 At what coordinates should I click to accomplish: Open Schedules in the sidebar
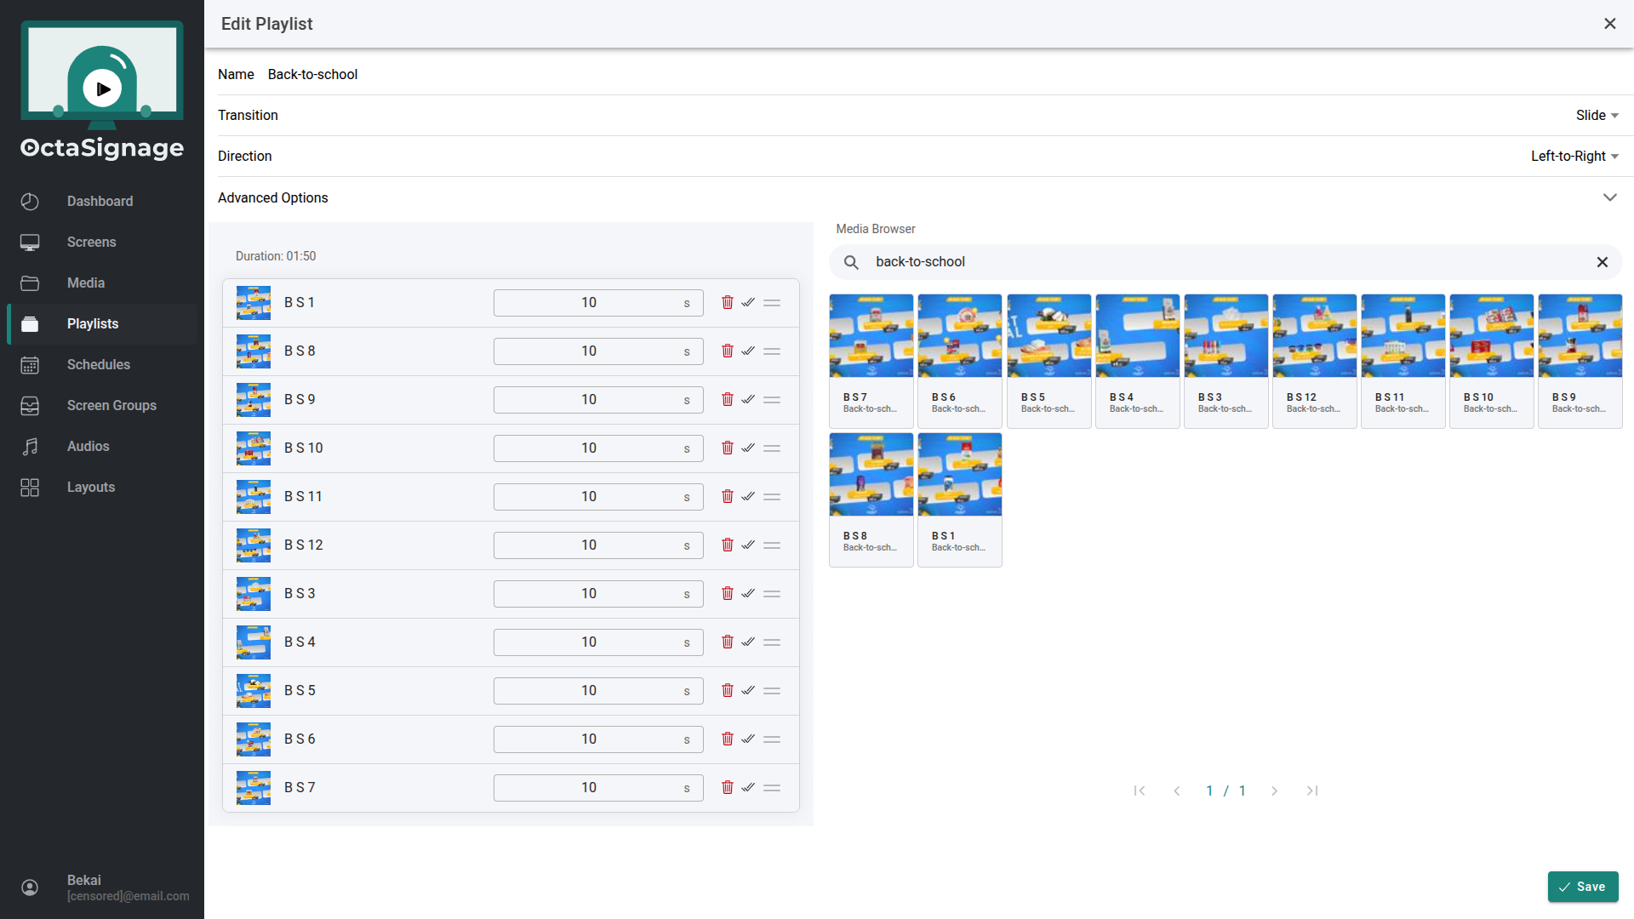click(x=99, y=364)
